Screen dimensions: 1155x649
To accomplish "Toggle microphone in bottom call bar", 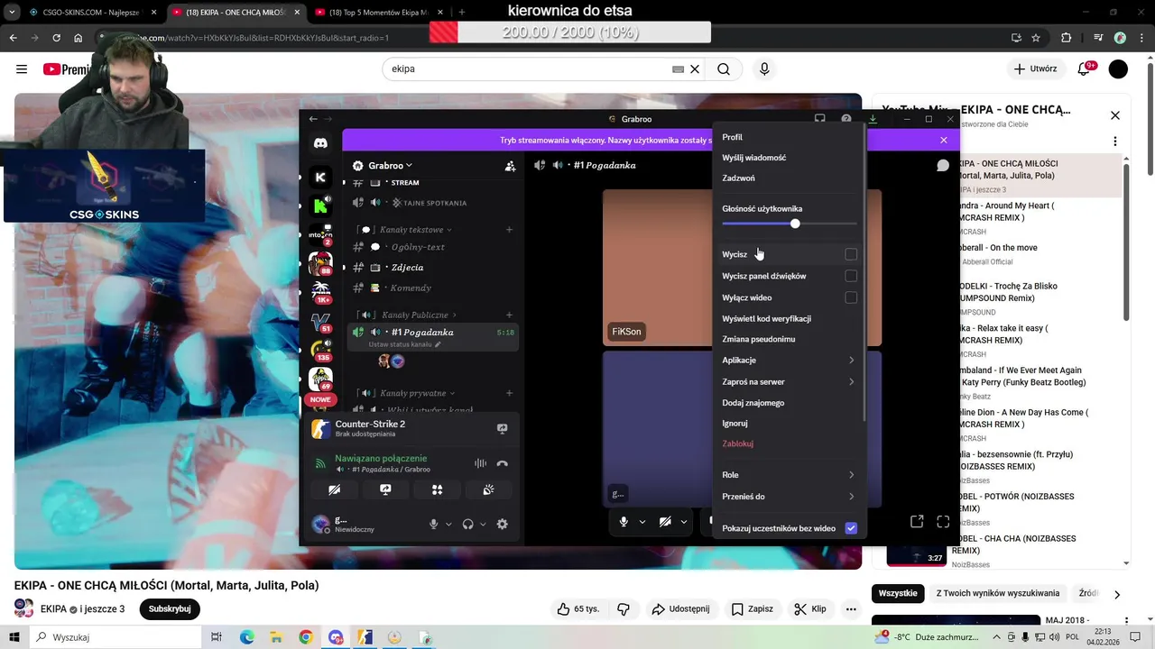I will (624, 521).
